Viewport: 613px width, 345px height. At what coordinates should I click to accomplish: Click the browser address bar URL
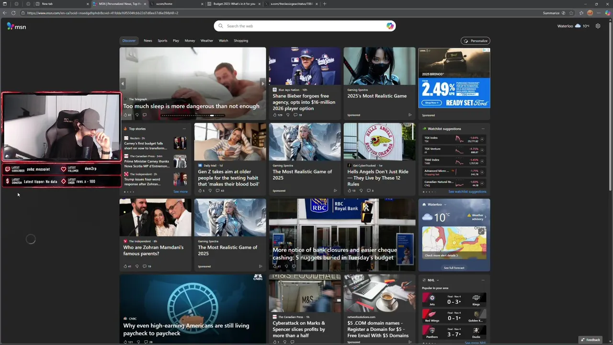click(x=103, y=13)
